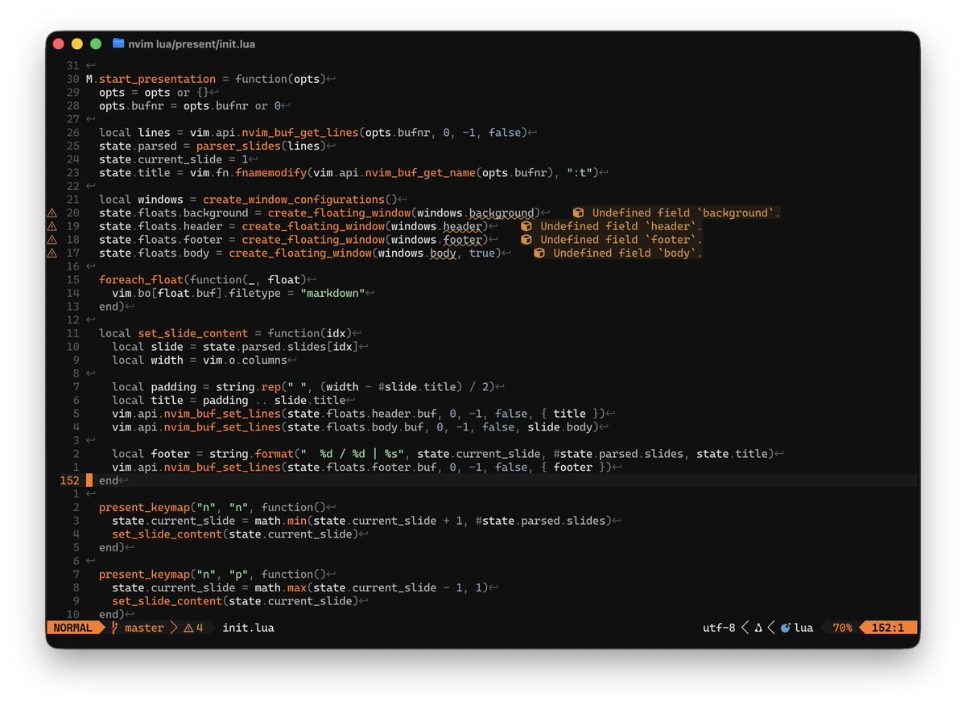Click warning sign on the floats.footer line
The width and height of the screenshot is (966, 709).
coord(52,240)
